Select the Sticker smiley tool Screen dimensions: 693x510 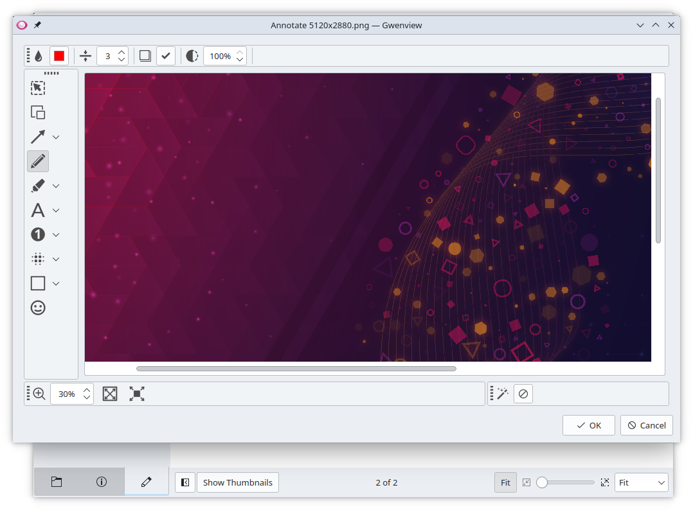38,308
